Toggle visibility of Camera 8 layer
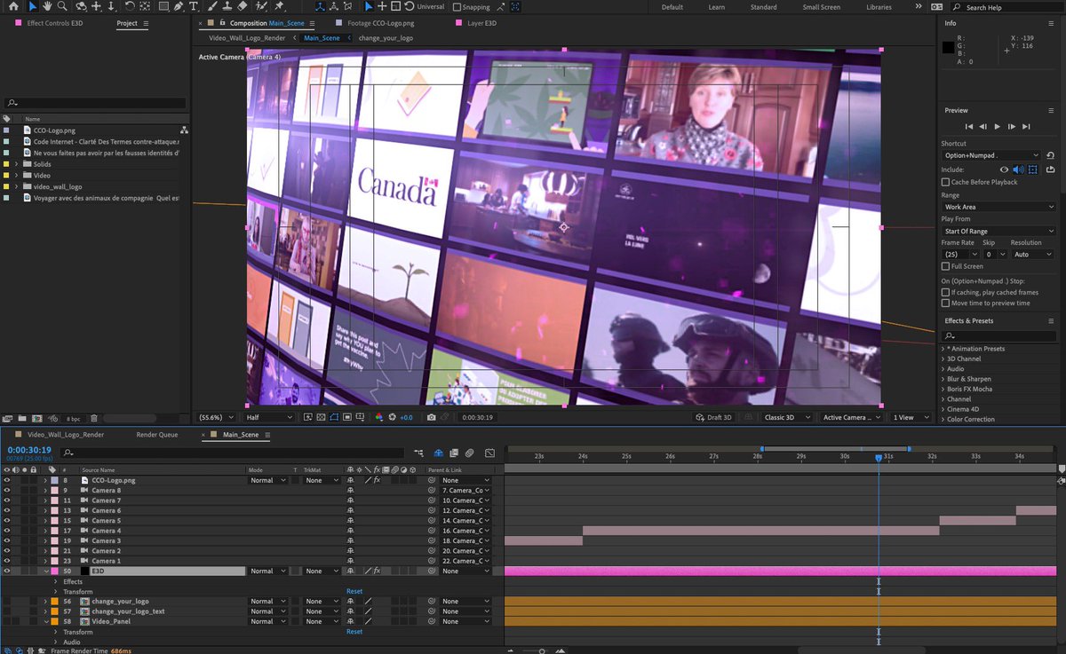The height and width of the screenshot is (654, 1066). [x=7, y=490]
